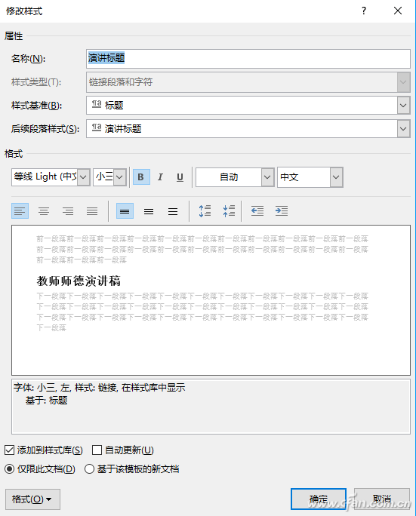Viewport: 416px width, 516px height.
Task: Enable the 自动更新 checkbox
Action: 97,450
